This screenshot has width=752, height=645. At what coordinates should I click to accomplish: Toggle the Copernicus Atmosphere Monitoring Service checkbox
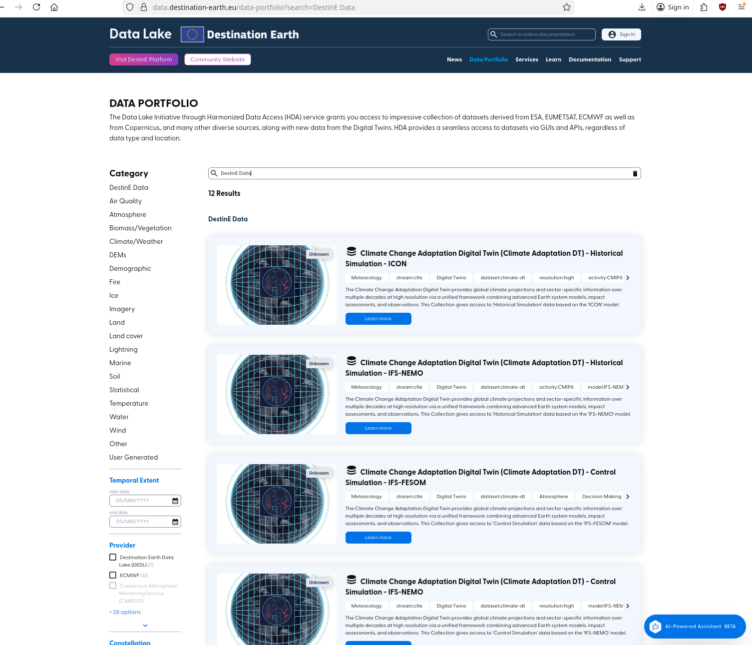(113, 586)
